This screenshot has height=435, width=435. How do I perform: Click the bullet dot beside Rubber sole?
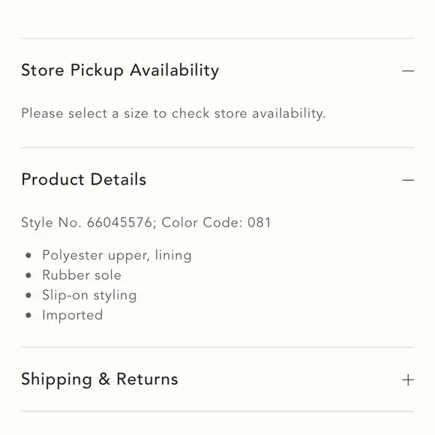[x=28, y=275]
